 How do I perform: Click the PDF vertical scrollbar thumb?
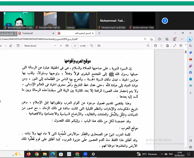point(186,52)
